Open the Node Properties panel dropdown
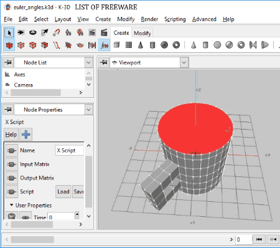Image resolution: width=280 pixels, height=248 pixels. (88, 110)
